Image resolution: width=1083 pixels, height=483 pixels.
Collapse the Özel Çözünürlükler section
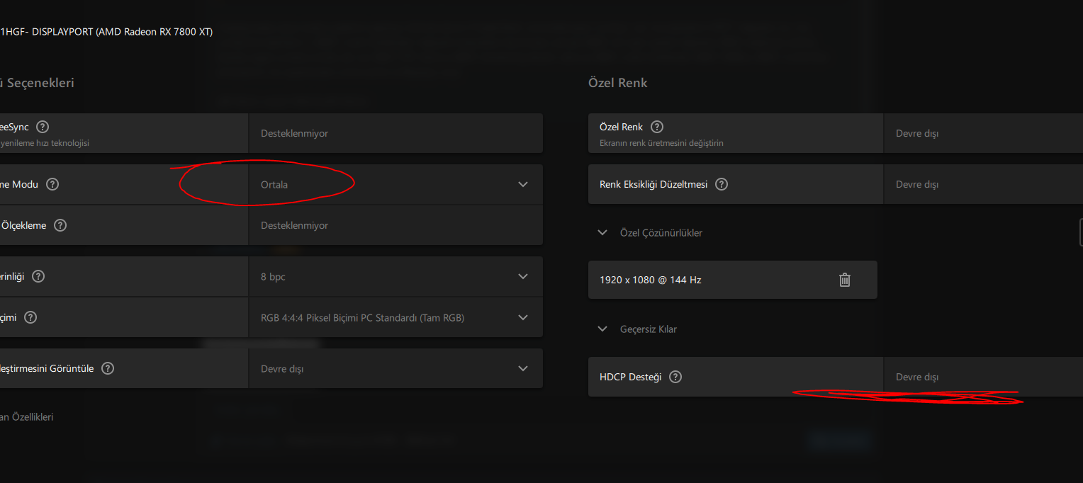(x=602, y=232)
